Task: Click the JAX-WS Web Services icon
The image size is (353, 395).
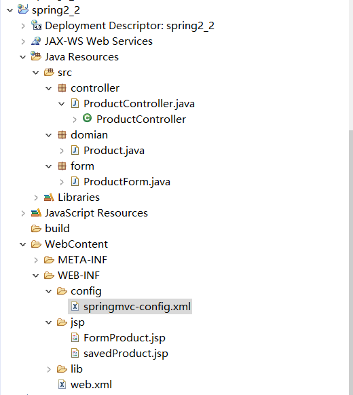Action: click(x=36, y=41)
